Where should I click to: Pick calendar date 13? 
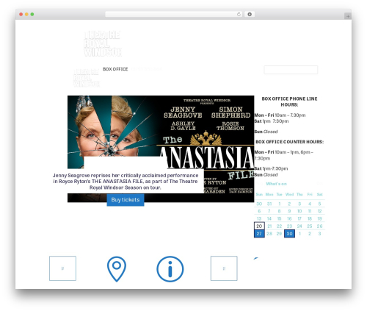[x=259, y=218]
